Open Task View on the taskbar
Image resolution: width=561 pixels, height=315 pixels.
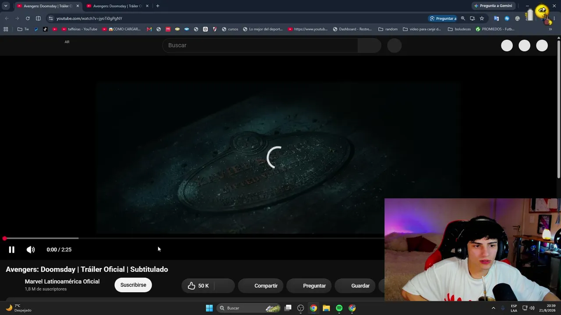288,308
